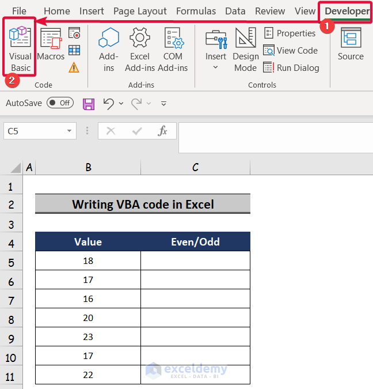Open Excel Add-ins manager
Viewport: 373px width, 389px height.
click(140, 50)
